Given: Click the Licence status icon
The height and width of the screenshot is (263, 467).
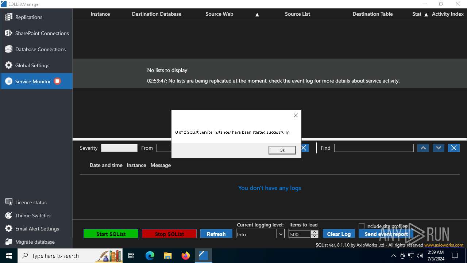Looking at the screenshot, I should point(8,202).
